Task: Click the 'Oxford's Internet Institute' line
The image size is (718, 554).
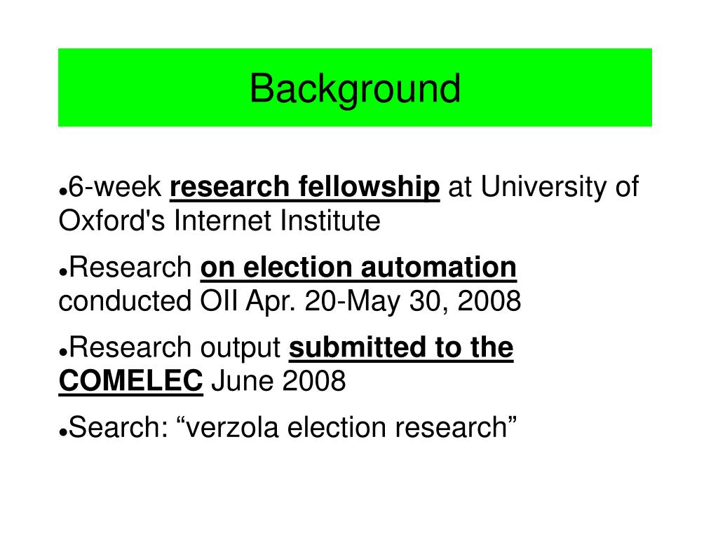Action: click(x=219, y=221)
